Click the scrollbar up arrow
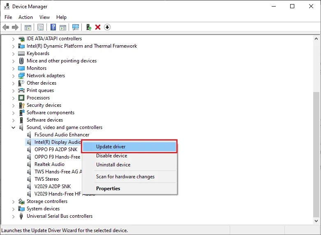This screenshot has height=235, width=321. click(316, 39)
